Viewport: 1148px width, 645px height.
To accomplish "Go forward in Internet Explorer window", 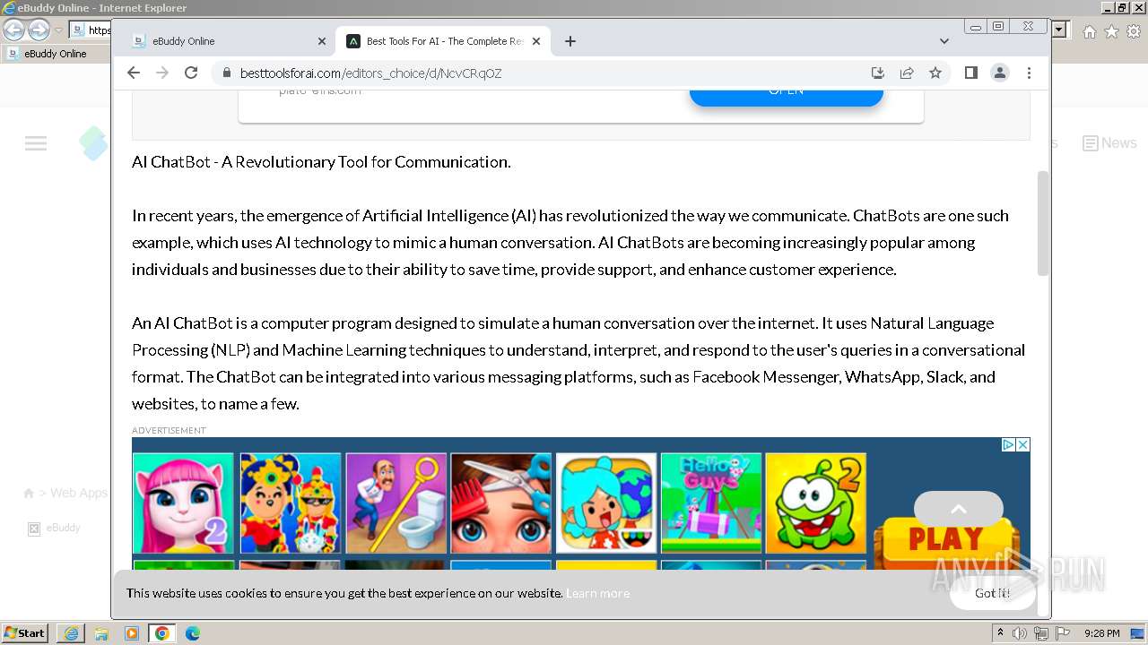I will coord(39,30).
